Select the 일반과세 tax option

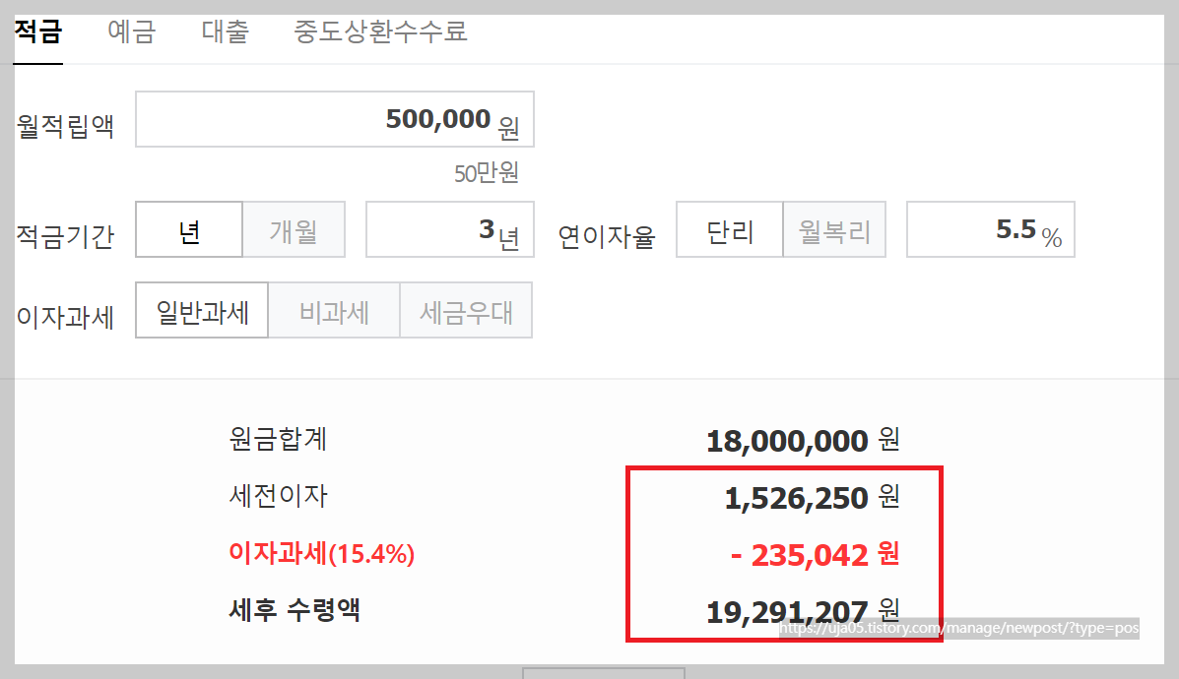[202, 310]
